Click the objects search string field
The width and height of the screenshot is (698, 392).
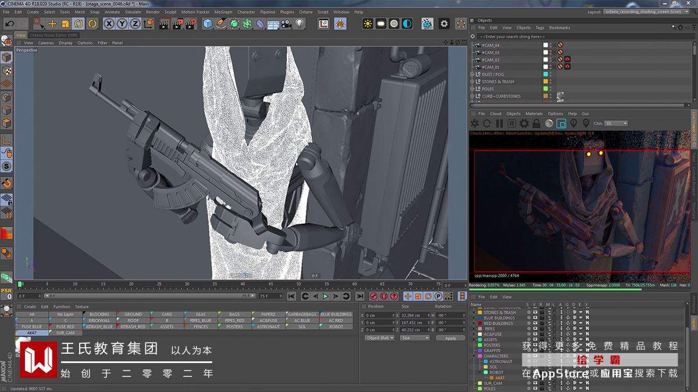tap(512, 37)
